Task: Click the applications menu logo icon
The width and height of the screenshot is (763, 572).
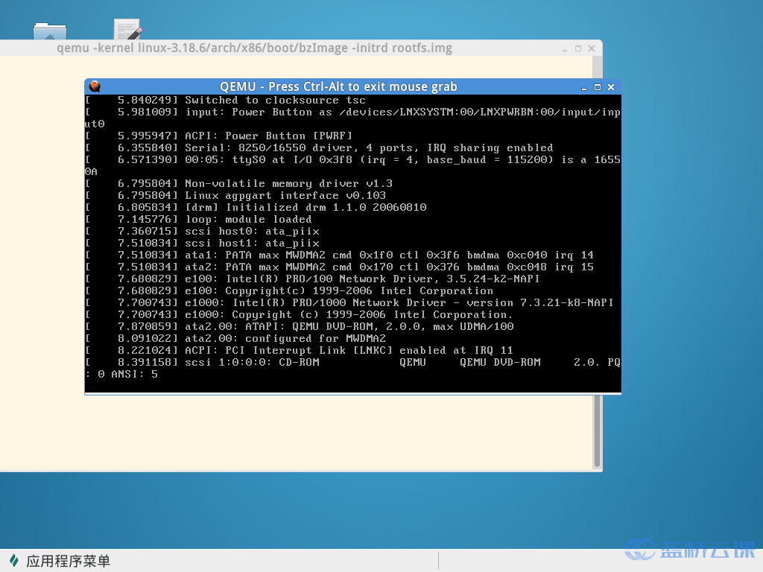Action: click(x=14, y=561)
